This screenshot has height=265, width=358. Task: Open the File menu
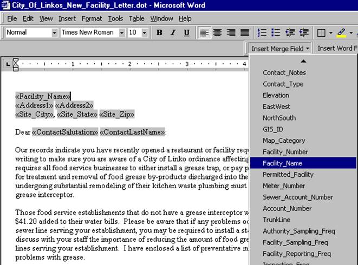pos(12,18)
